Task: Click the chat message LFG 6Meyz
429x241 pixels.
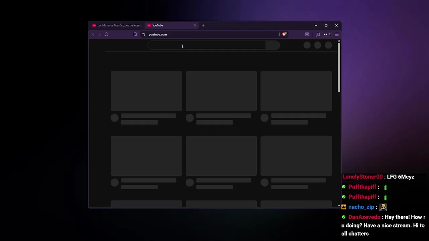Action: [x=401, y=177]
